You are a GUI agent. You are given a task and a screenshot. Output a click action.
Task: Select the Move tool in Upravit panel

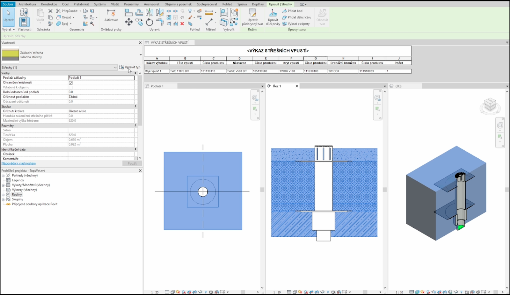click(129, 22)
